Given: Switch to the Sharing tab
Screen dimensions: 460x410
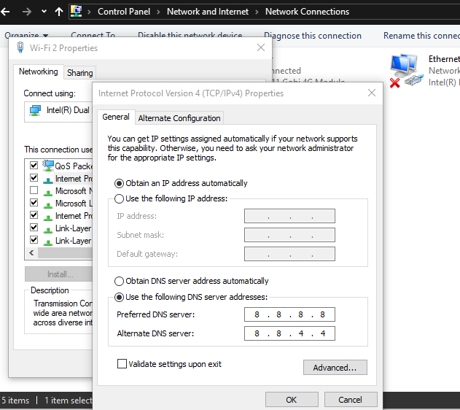Looking at the screenshot, I should [x=79, y=73].
